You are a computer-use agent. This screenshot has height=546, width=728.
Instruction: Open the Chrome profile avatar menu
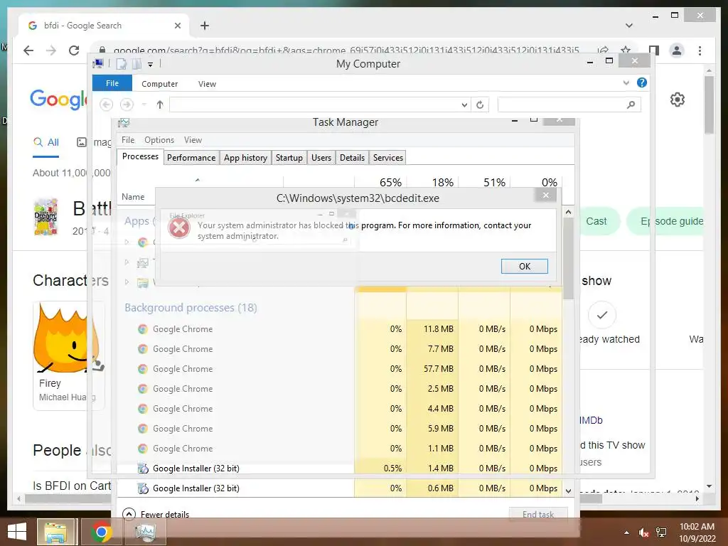click(x=677, y=50)
